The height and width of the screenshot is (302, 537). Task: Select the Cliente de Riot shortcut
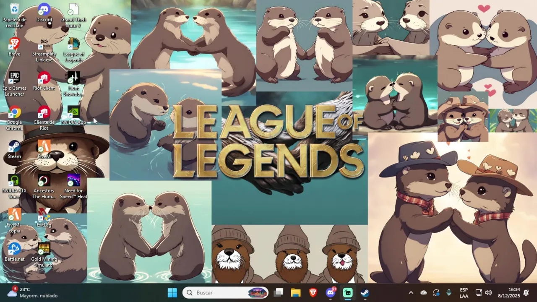(x=44, y=119)
